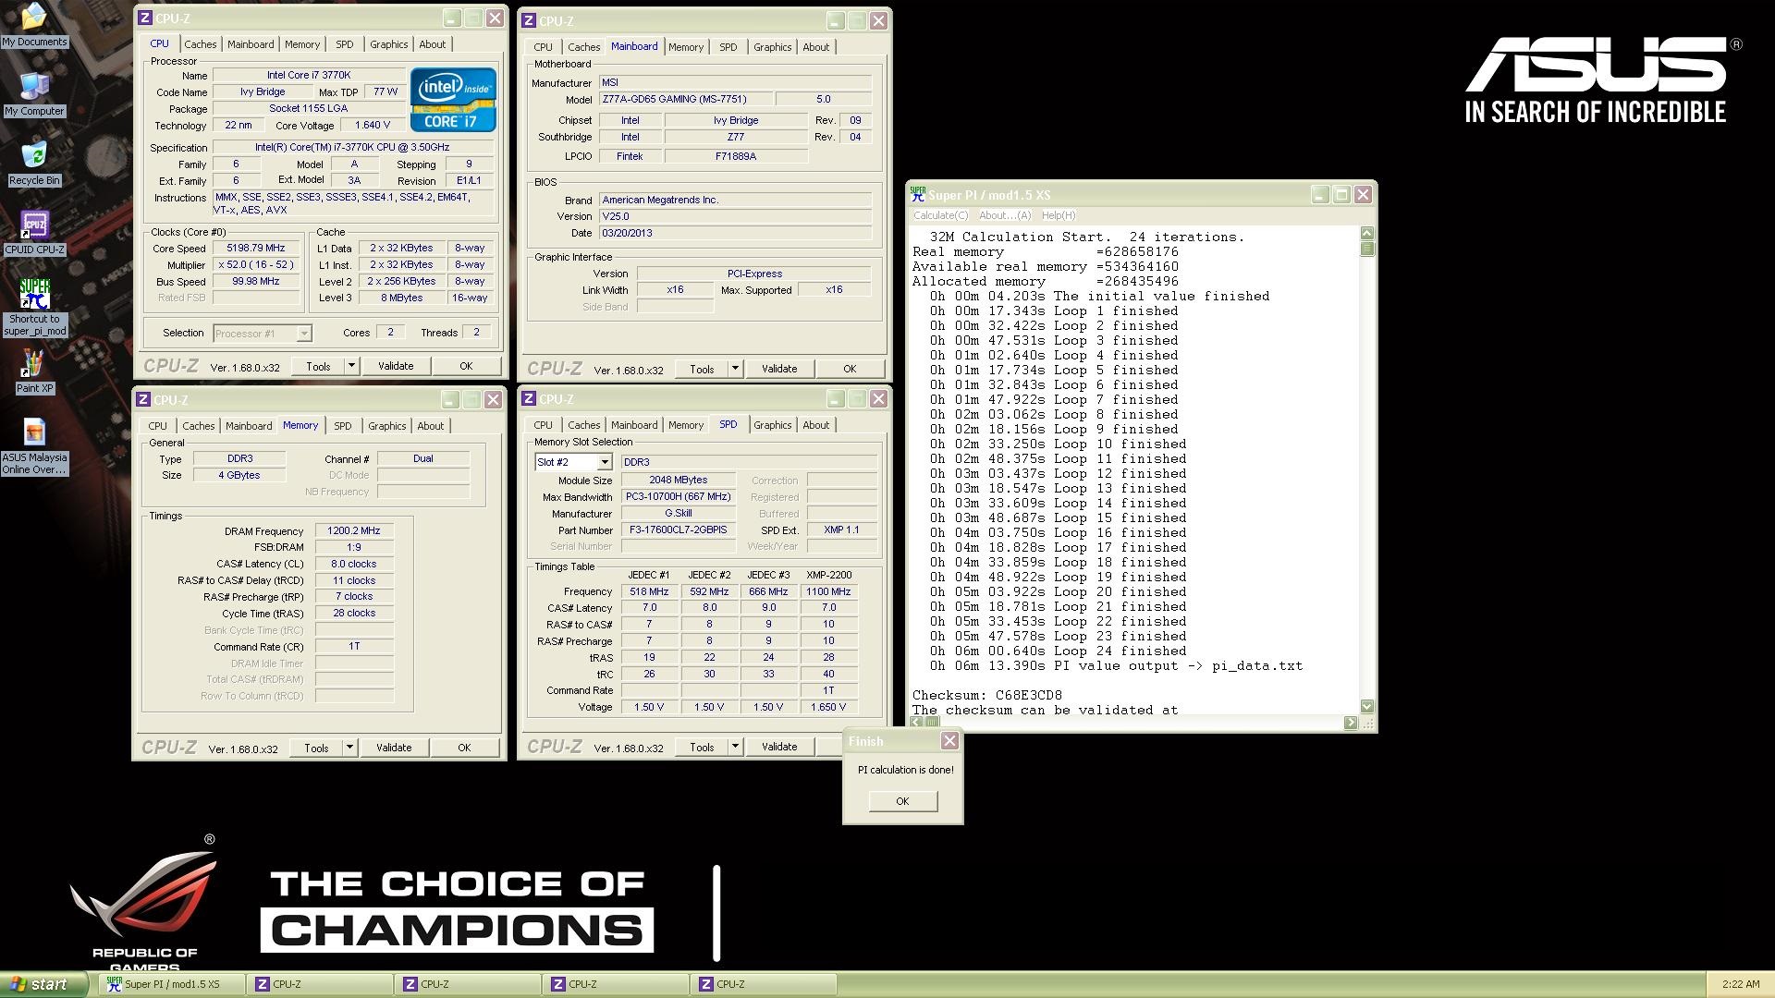Click Super PI horizontal scrollbar left arrow
The image size is (1775, 998).
click(x=917, y=723)
